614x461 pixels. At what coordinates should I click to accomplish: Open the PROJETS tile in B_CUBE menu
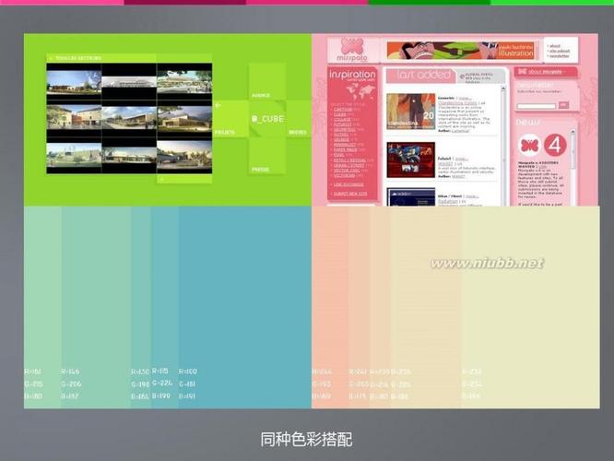click(230, 119)
